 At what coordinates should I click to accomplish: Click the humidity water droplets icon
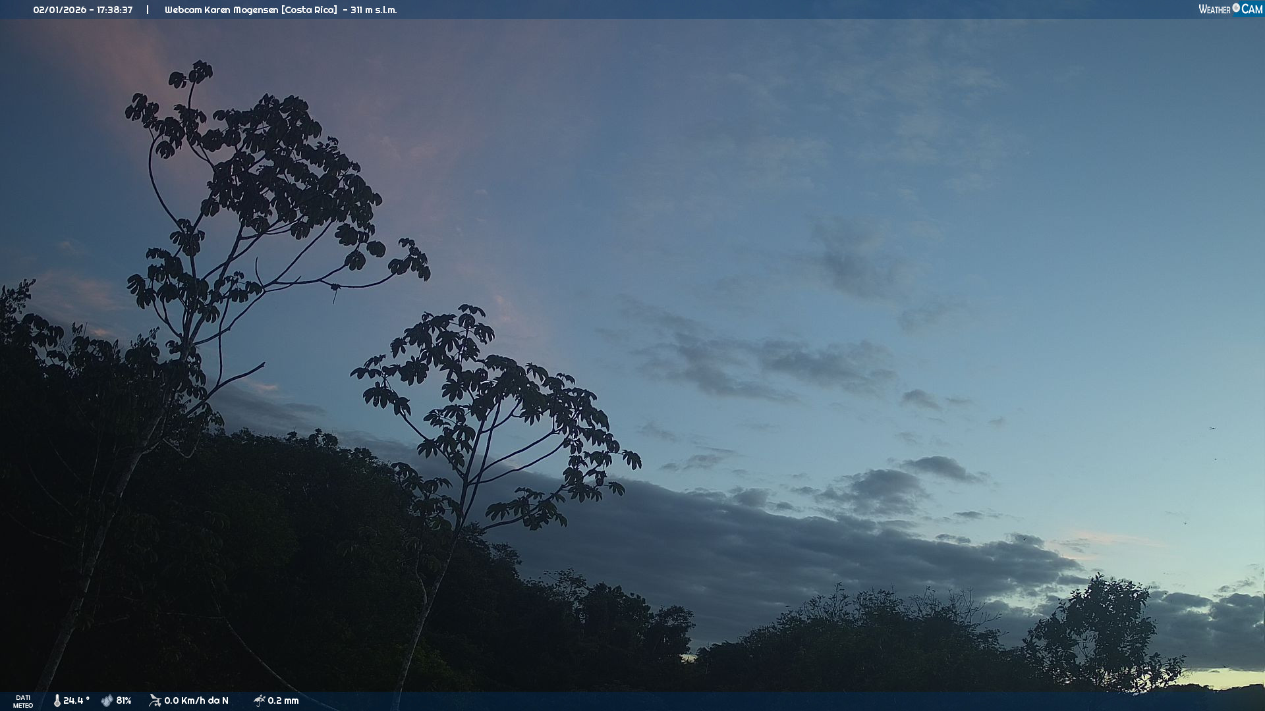[x=107, y=700]
